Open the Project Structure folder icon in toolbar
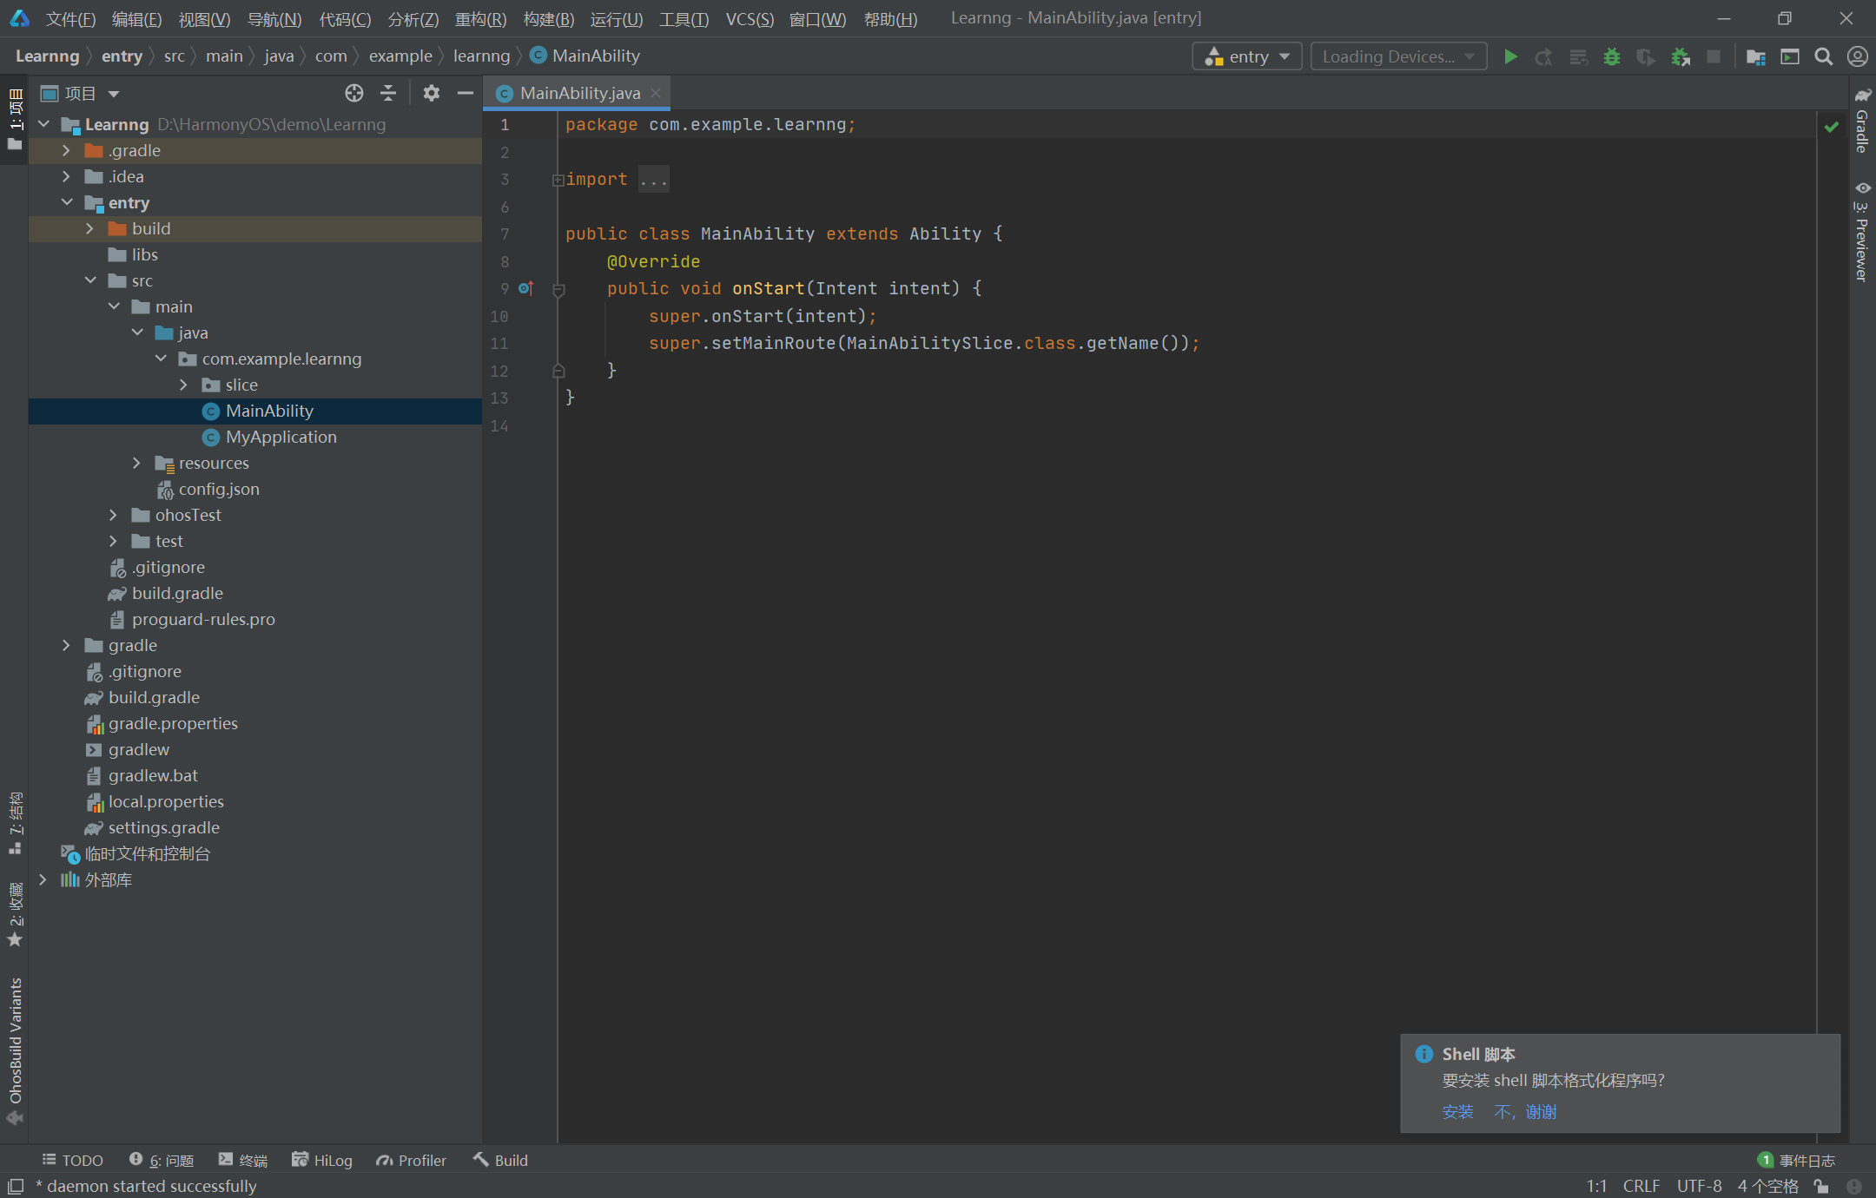 [1756, 56]
